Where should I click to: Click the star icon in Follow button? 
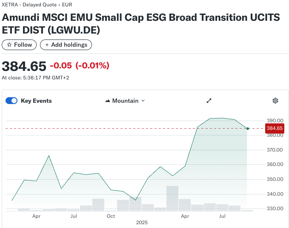(9, 45)
